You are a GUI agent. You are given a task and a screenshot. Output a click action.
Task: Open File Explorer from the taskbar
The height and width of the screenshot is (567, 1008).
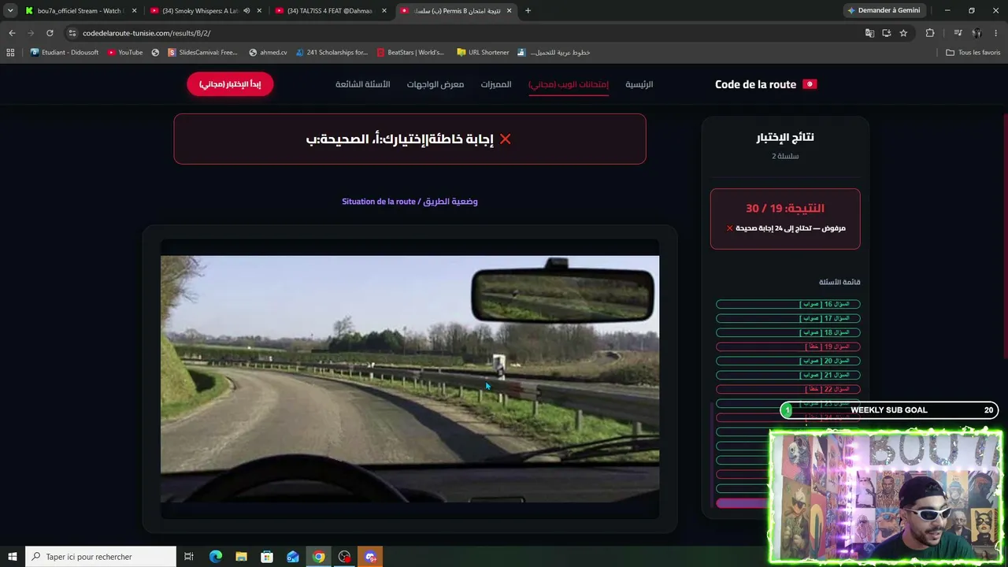241,557
